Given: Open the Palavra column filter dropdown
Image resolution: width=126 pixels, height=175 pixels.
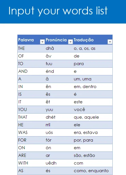Looking at the screenshot, I should click(x=42, y=42).
